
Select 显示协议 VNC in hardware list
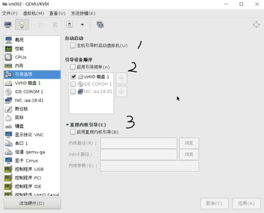coord(29,135)
